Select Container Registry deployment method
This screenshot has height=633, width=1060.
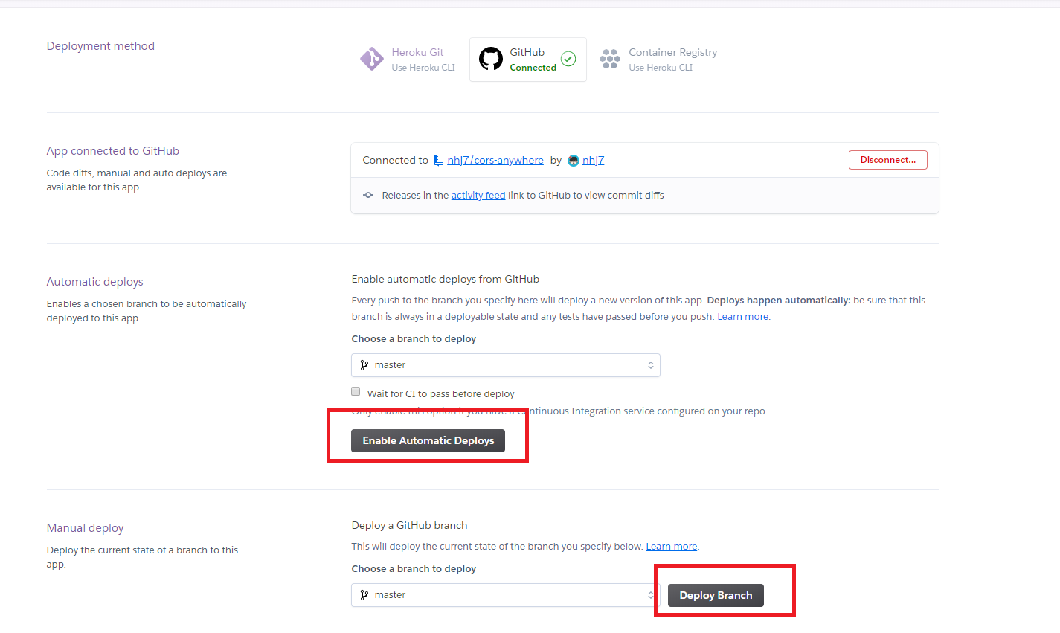[658, 60]
